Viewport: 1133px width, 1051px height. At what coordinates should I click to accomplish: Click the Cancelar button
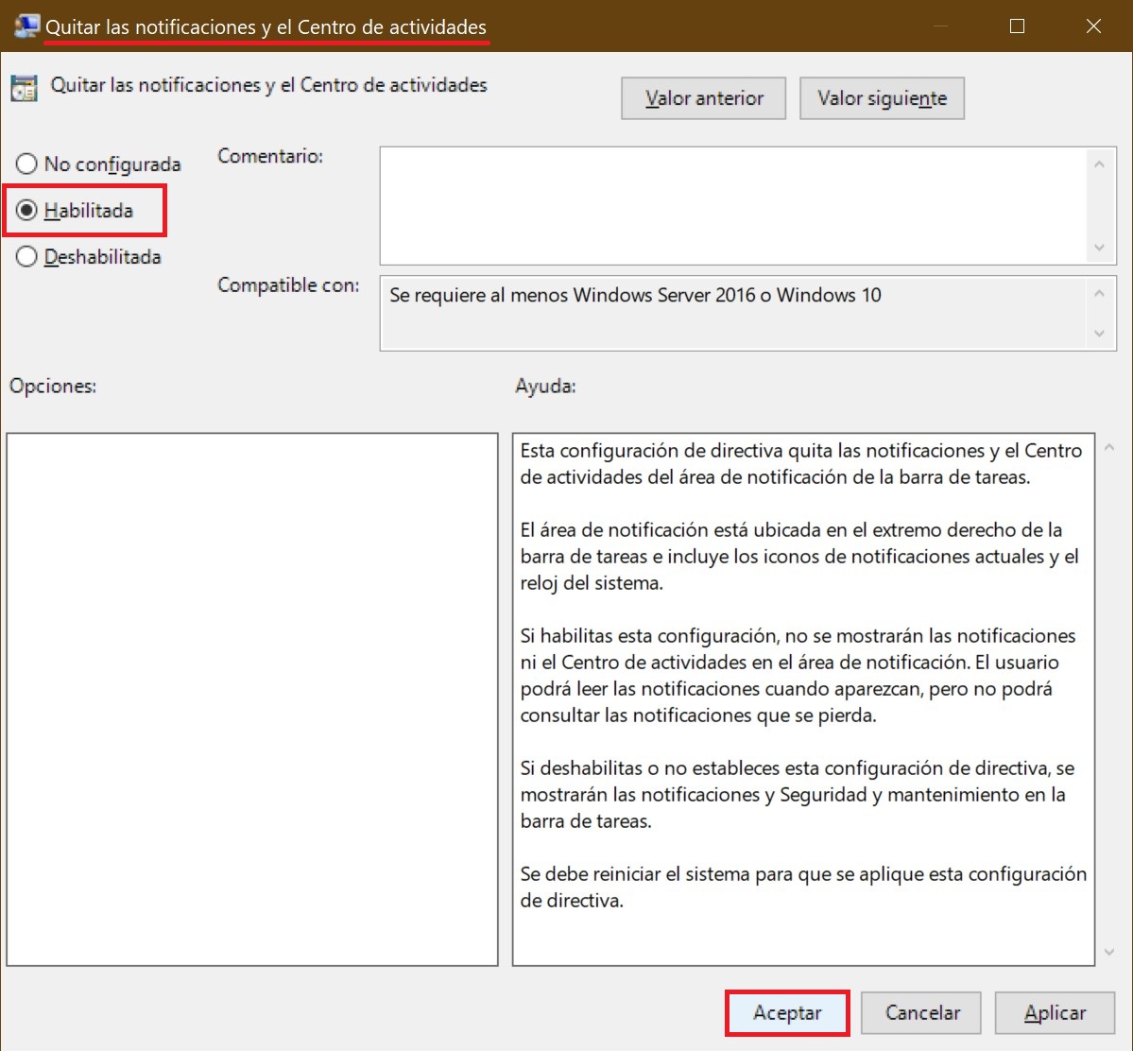(922, 1012)
